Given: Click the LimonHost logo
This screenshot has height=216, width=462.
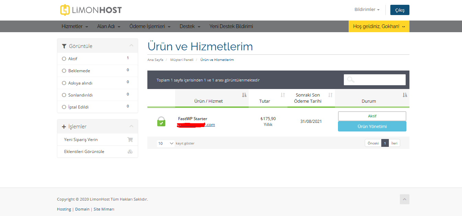Looking at the screenshot, I should [91, 10].
